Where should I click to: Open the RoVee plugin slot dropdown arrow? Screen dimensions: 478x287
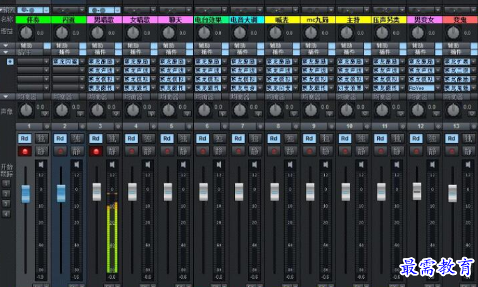pos(437,88)
